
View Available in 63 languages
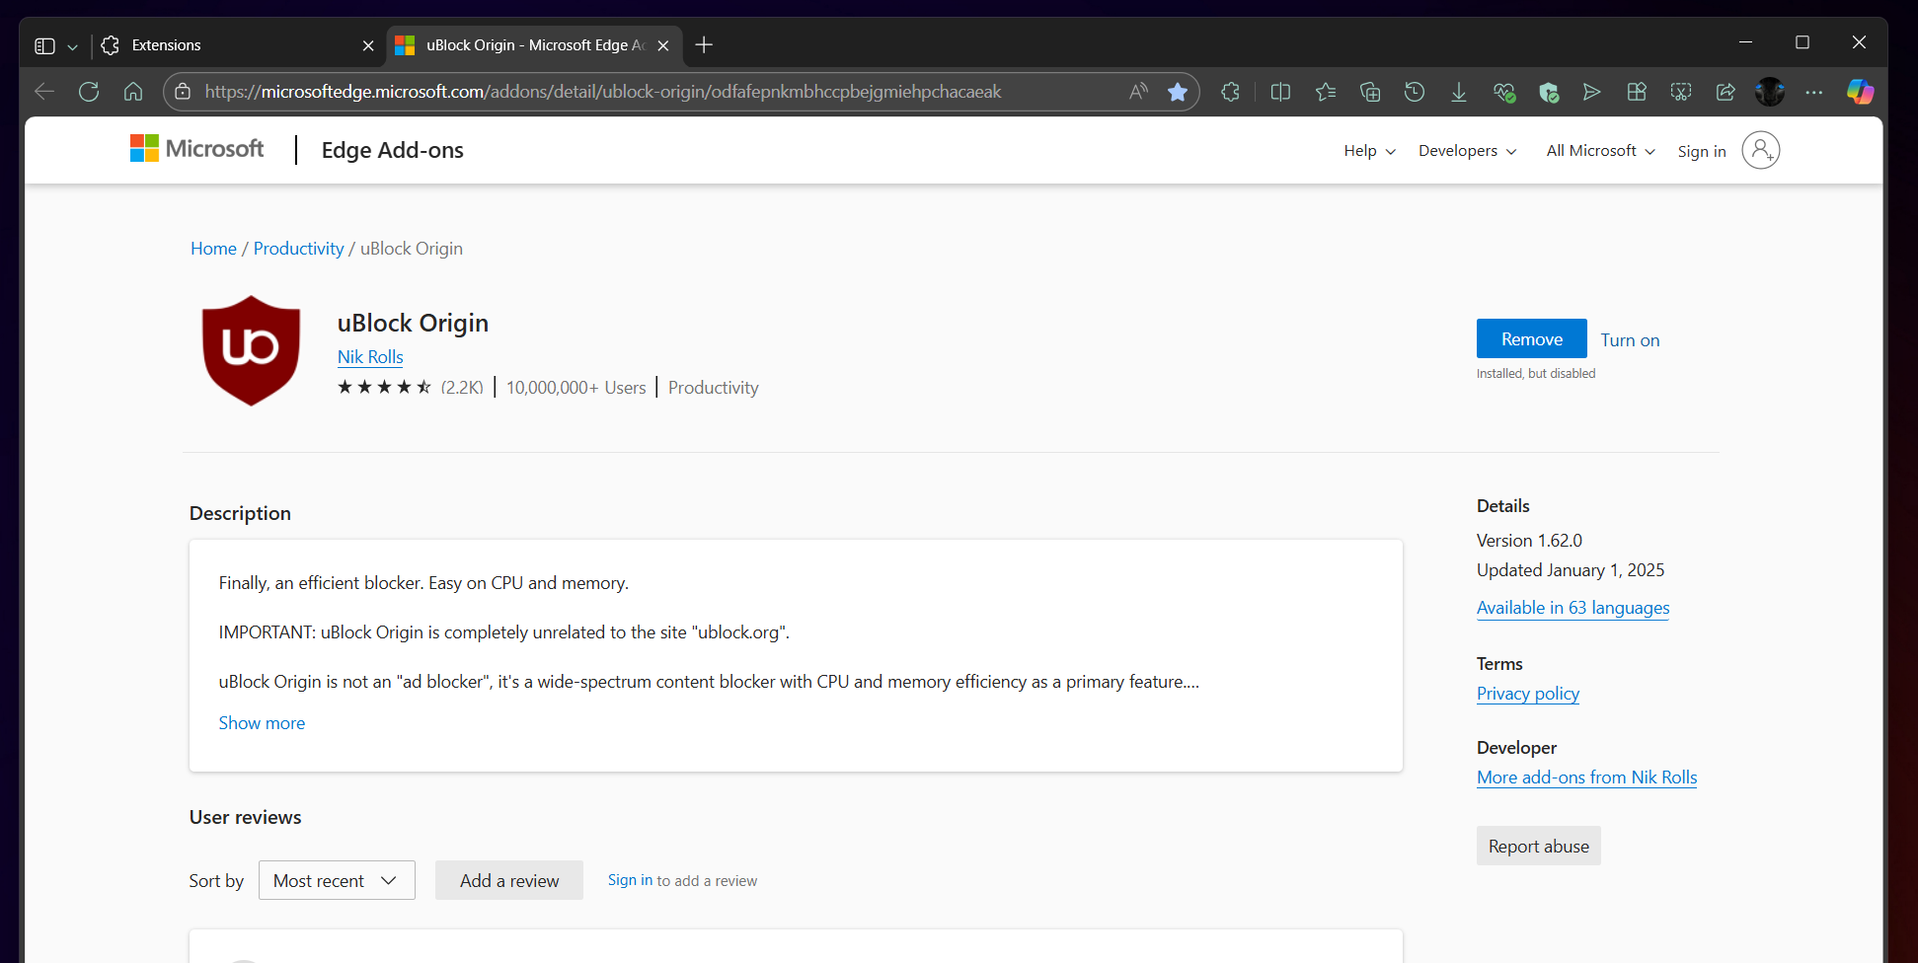point(1573,608)
